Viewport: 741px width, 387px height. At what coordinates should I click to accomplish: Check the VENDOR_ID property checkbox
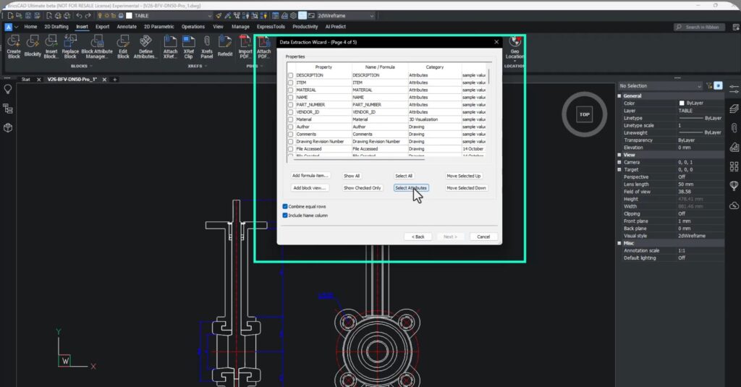(291, 112)
